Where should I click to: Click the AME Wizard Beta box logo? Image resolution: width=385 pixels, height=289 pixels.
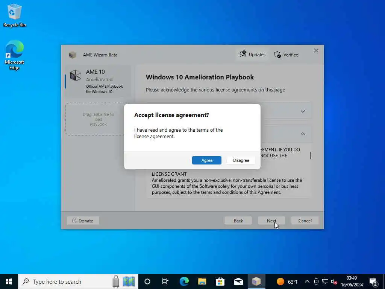tap(73, 55)
